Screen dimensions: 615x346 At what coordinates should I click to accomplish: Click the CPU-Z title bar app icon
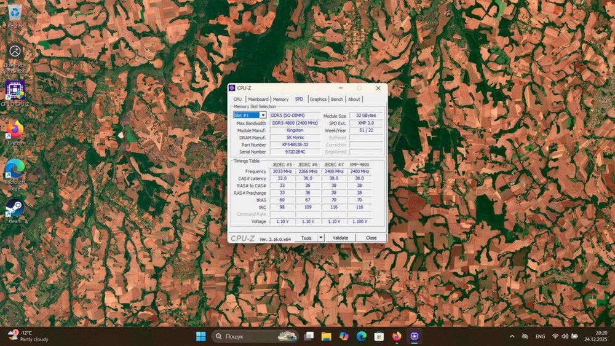232,88
